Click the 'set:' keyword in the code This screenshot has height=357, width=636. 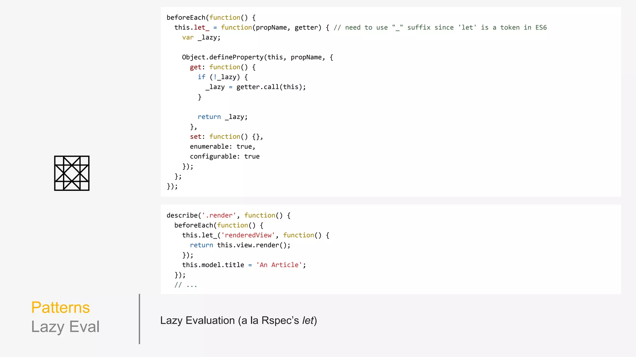(196, 137)
